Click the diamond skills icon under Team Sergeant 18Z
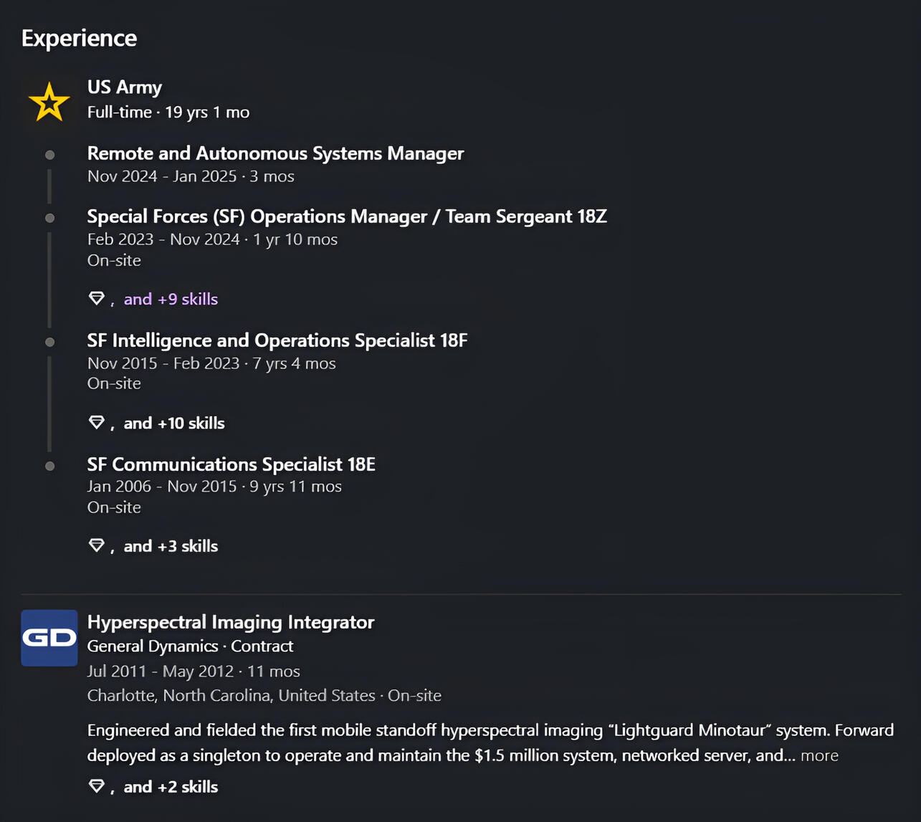921x822 pixels. [97, 298]
